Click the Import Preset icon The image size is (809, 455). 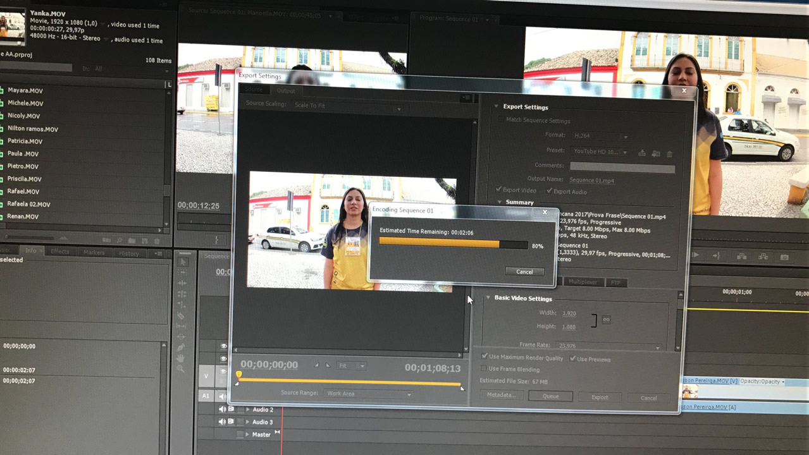click(x=656, y=154)
